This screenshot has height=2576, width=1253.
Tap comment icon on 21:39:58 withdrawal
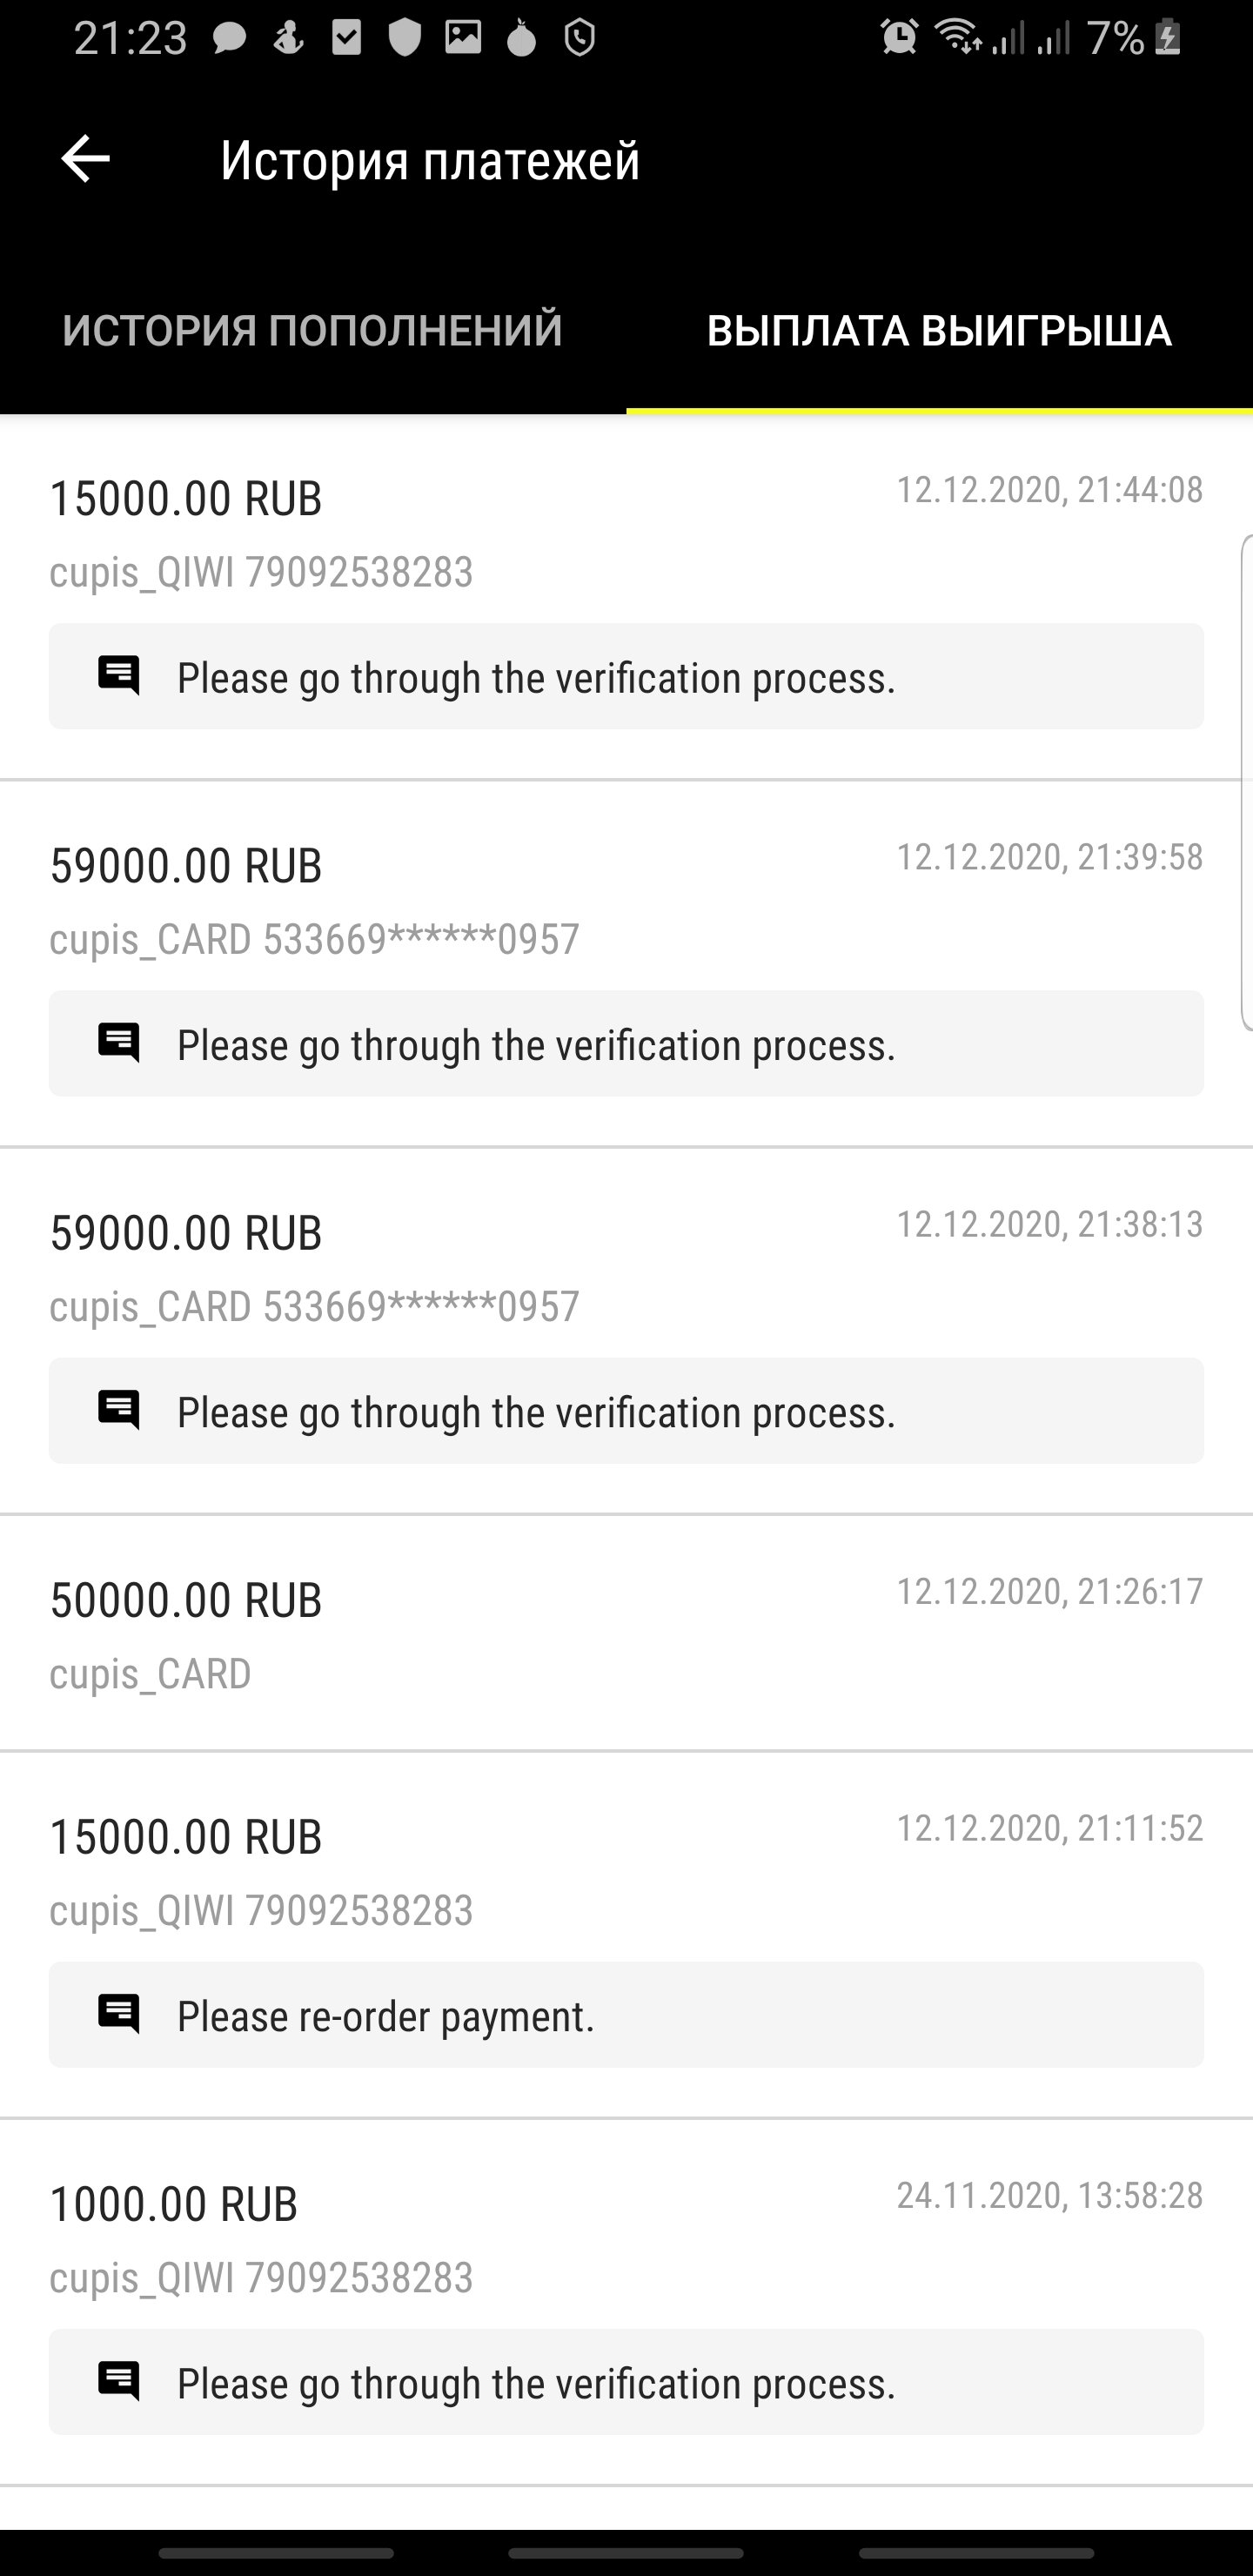(x=119, y=1043)
